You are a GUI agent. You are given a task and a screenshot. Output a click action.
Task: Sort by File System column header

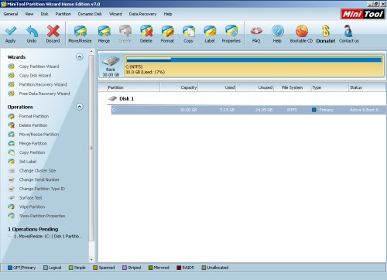(292, 87)
